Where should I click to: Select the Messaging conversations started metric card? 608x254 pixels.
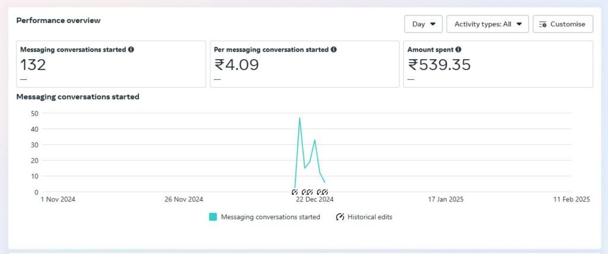click(110, 64)
